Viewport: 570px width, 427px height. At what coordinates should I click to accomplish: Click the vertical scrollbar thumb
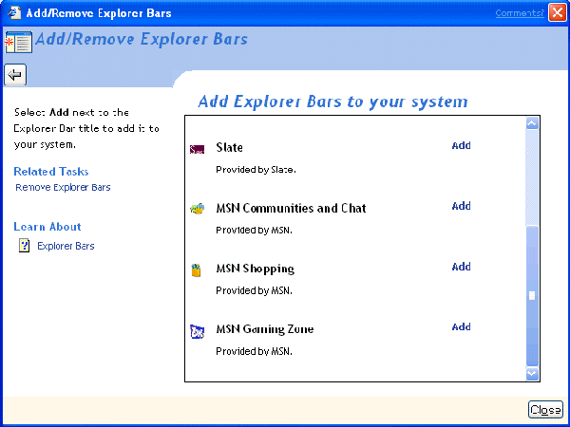tap(532, 296)
